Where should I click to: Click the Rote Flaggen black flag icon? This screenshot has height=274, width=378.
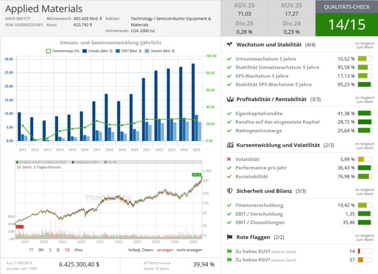point(230,237)
